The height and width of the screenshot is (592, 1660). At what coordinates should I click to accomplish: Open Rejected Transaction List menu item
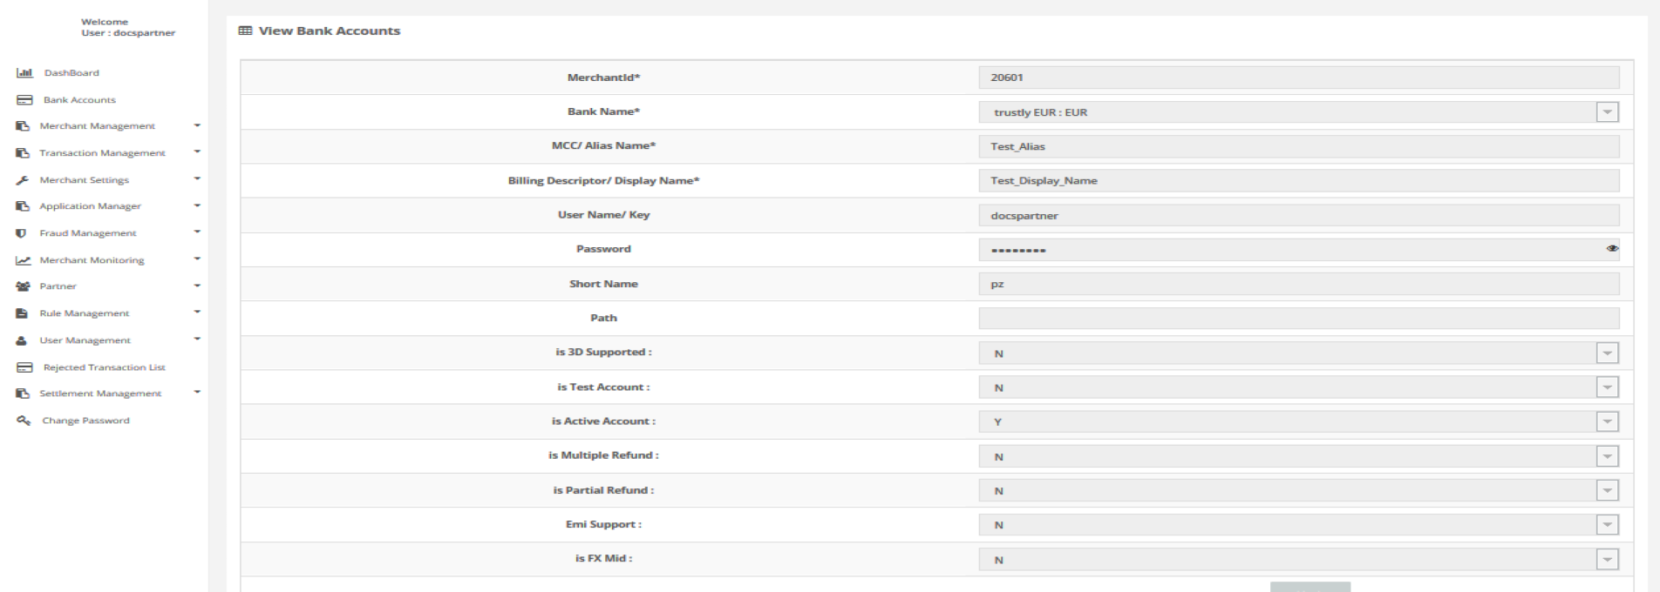104,367
